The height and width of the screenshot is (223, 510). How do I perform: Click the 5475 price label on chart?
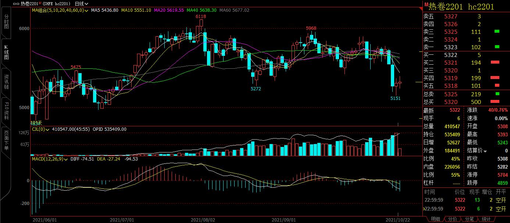(x=76, y=67)
